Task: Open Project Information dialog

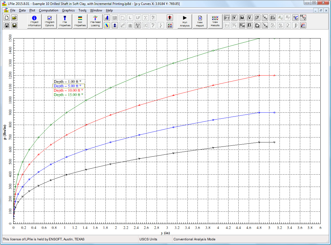Action: point(34,21)
